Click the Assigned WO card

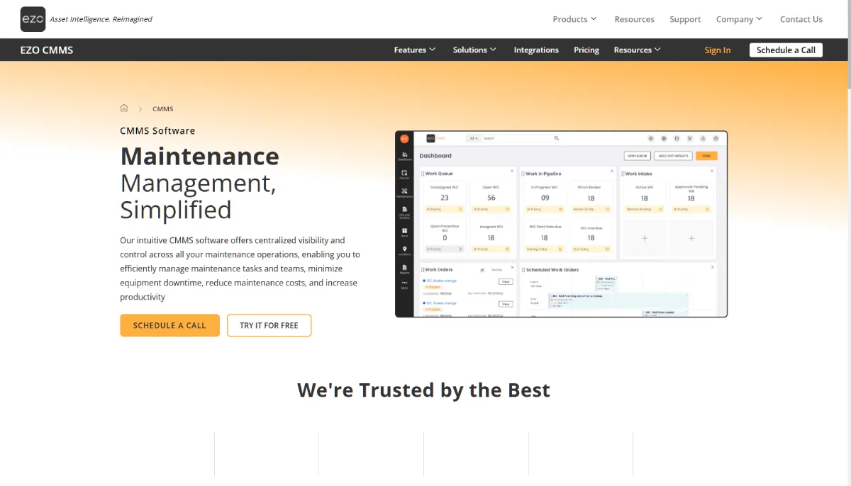[491, 238]
